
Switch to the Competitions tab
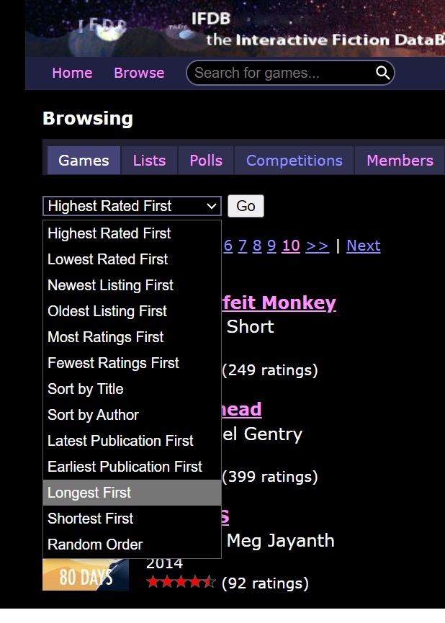[294, 161]
